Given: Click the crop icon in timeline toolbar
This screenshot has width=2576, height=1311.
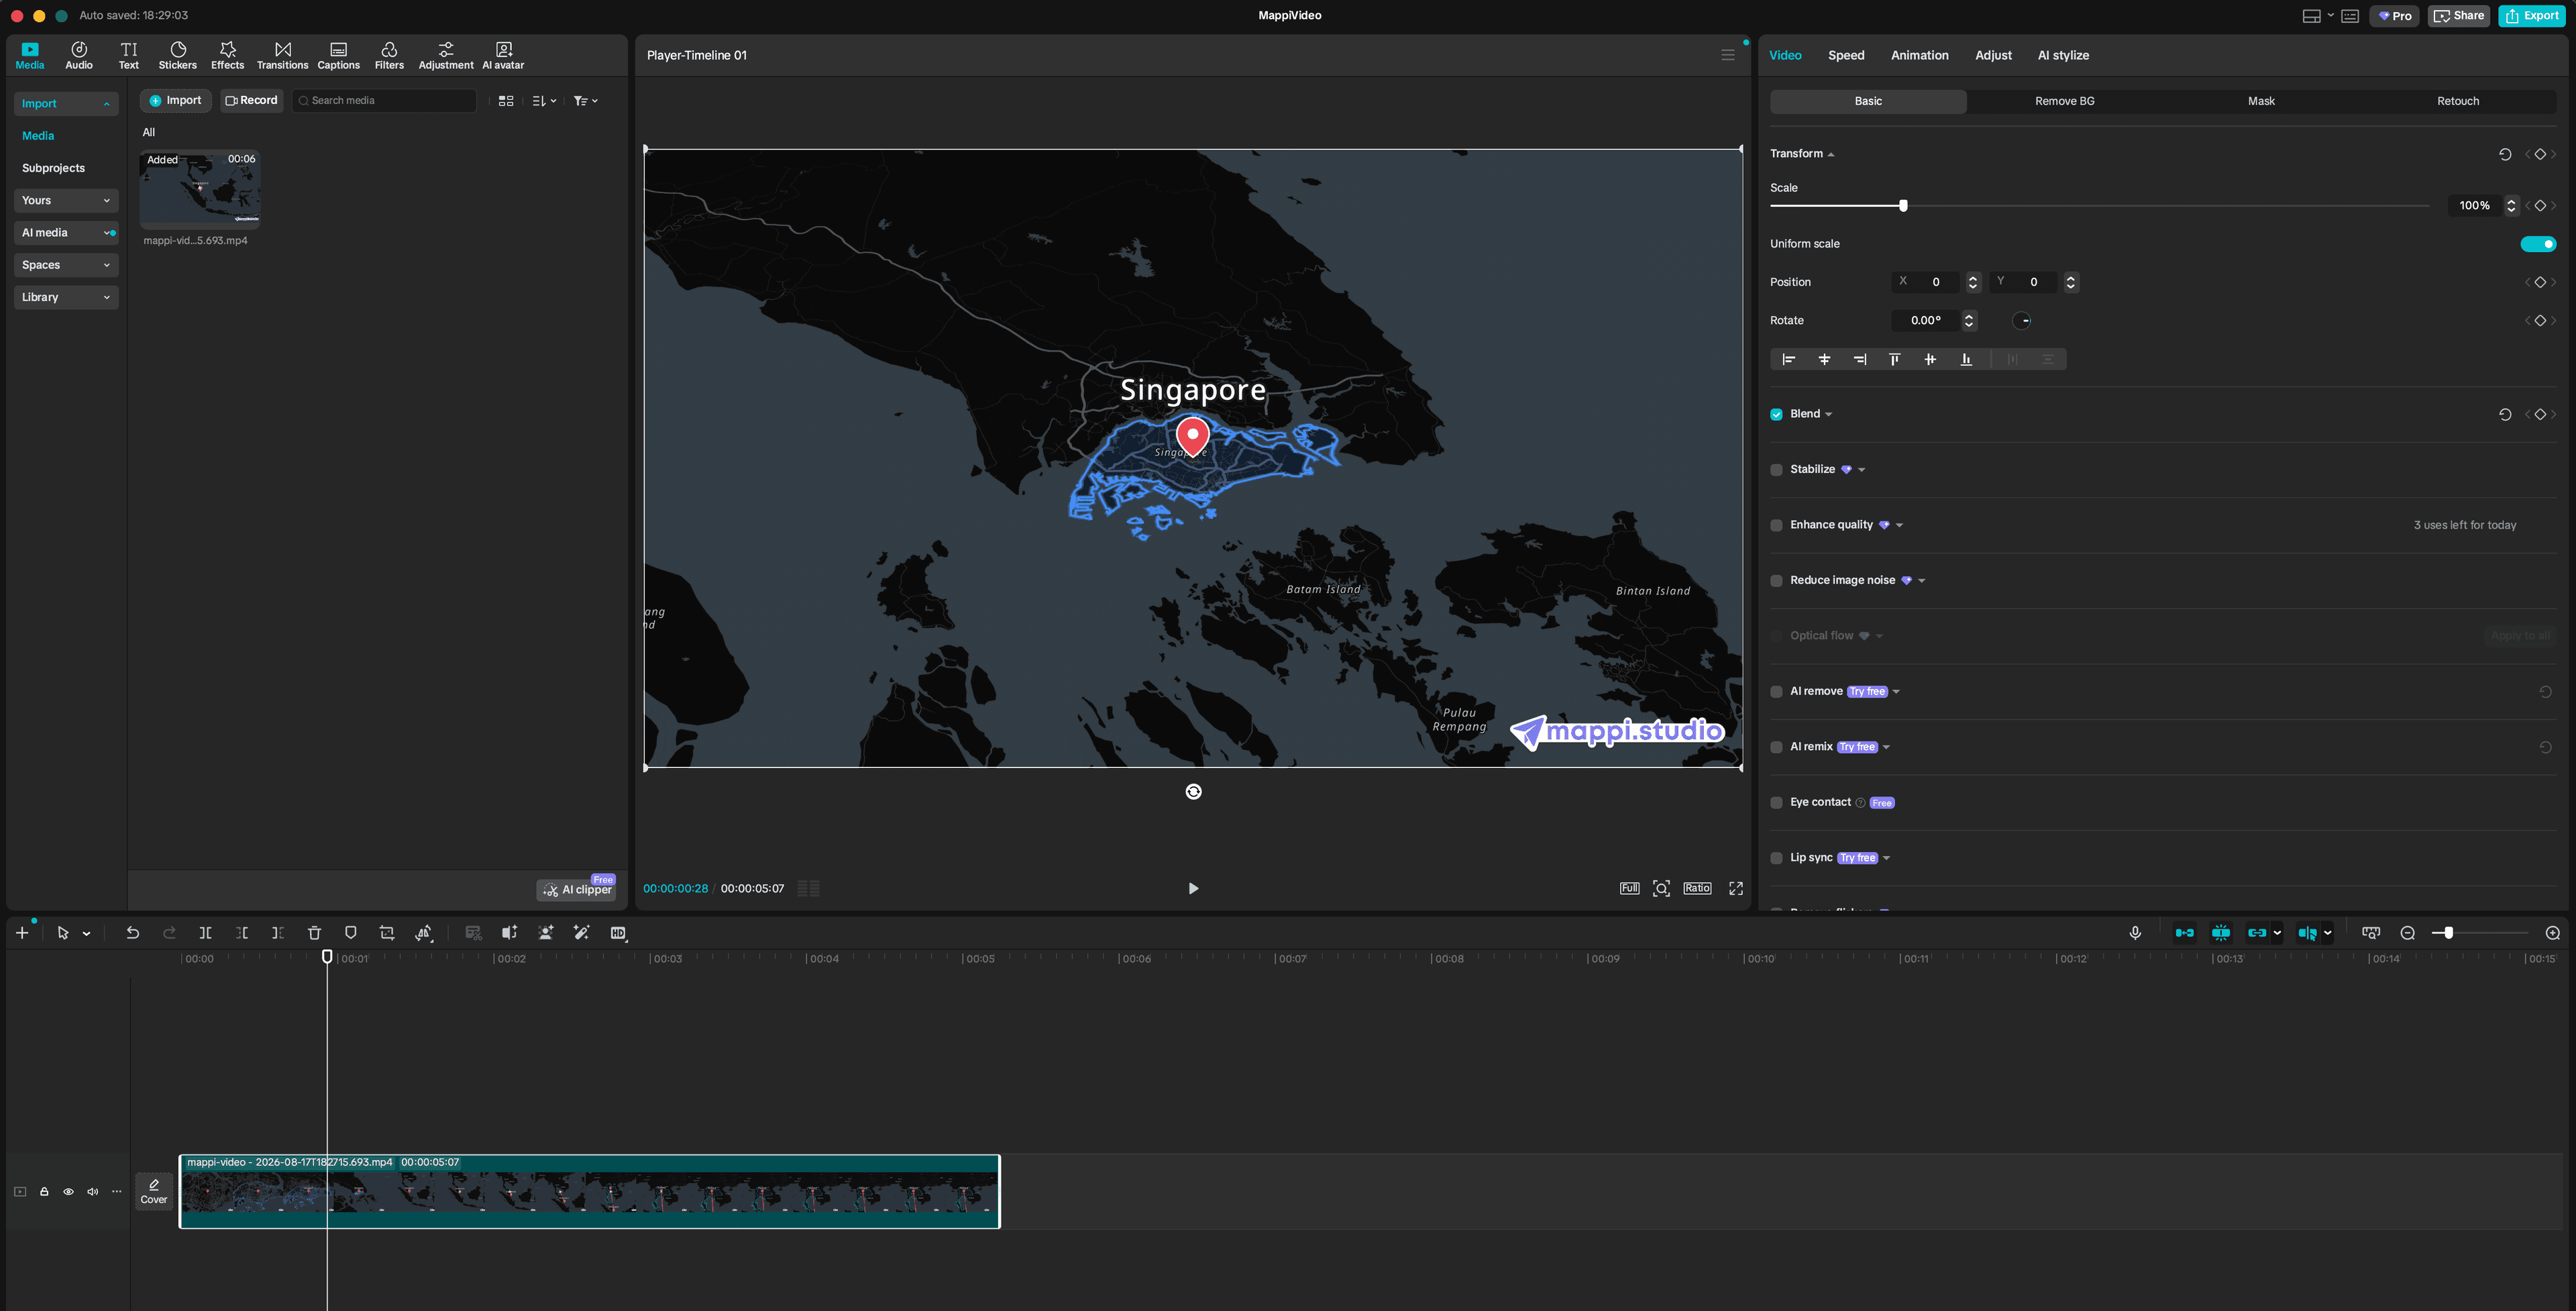Looking at the screenshot, I should pos(387,933).
